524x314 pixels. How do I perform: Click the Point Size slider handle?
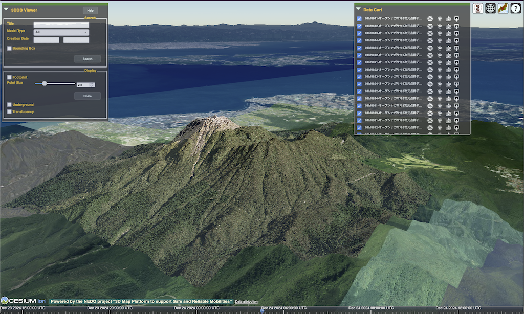(x=45, y=83)
